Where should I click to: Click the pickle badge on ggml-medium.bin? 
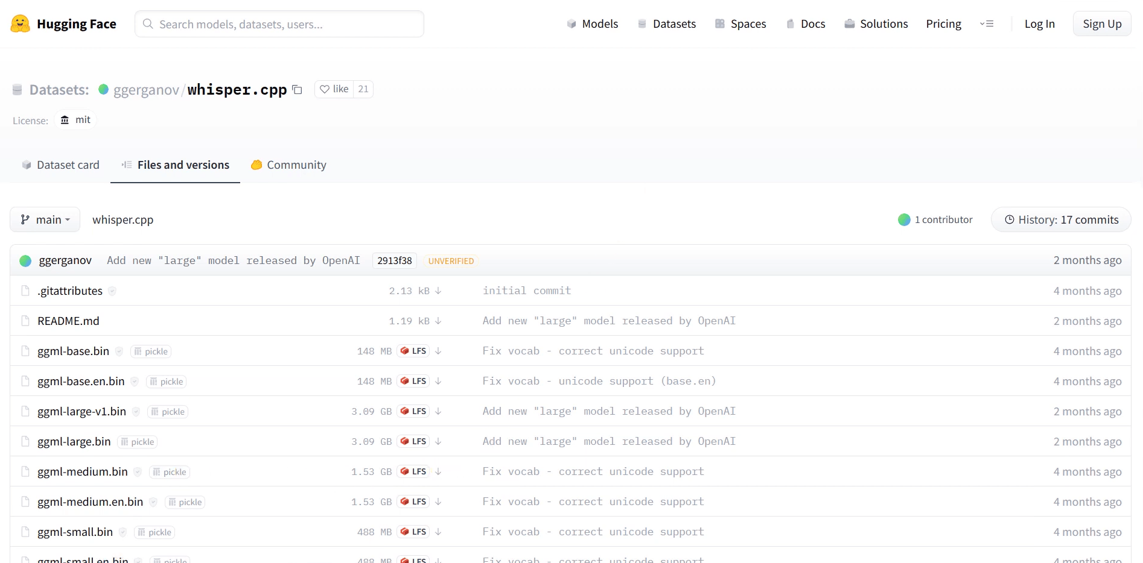[x=170, y=472]
